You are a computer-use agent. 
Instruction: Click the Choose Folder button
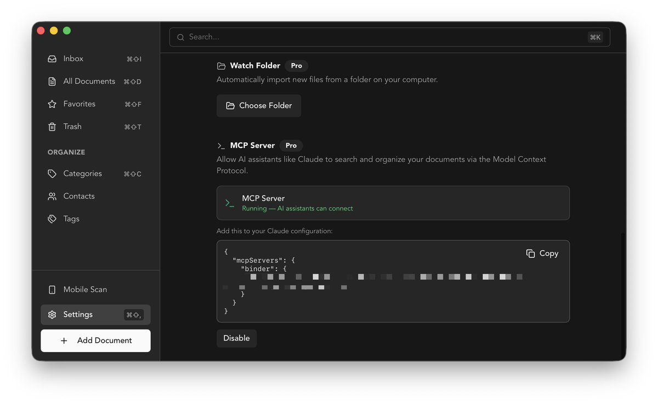click(x=259, y=106)
